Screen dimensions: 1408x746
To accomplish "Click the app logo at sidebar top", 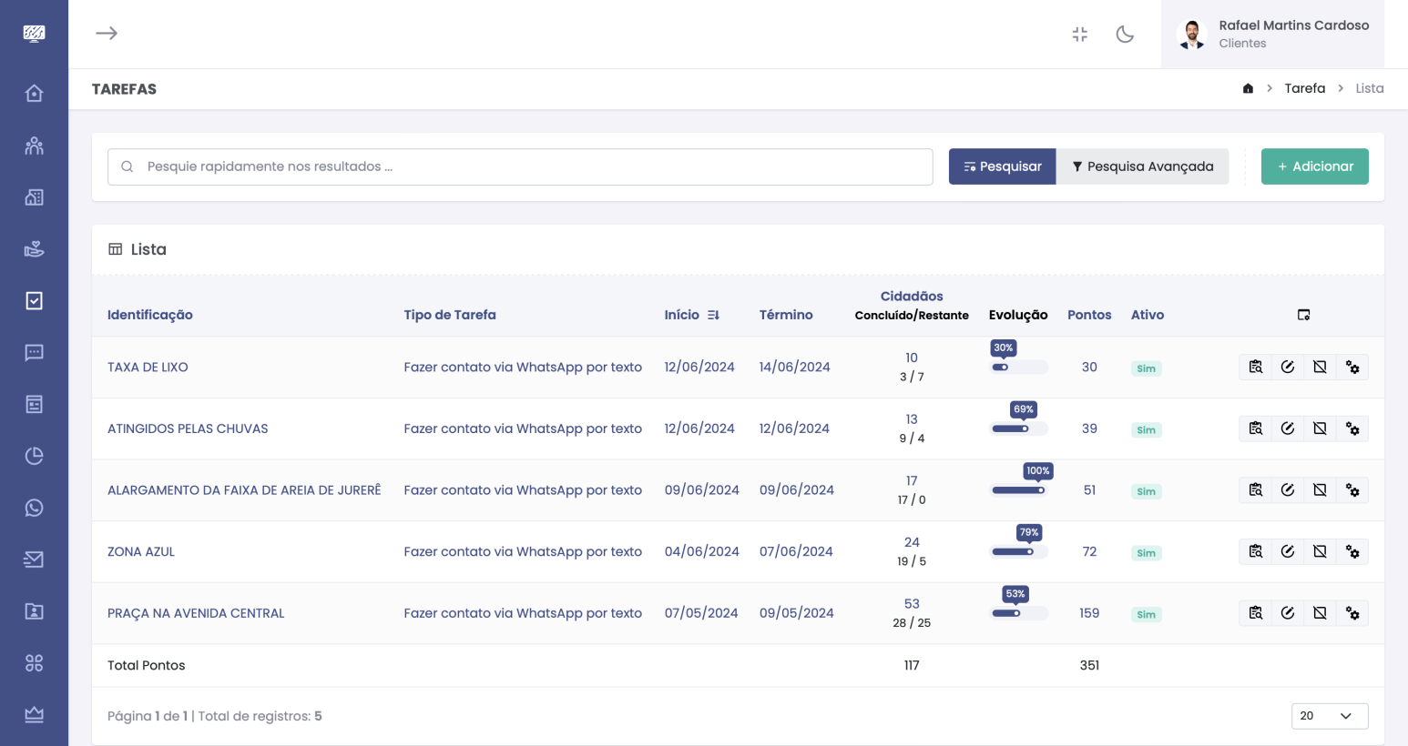I will click(x=34, y=34).
